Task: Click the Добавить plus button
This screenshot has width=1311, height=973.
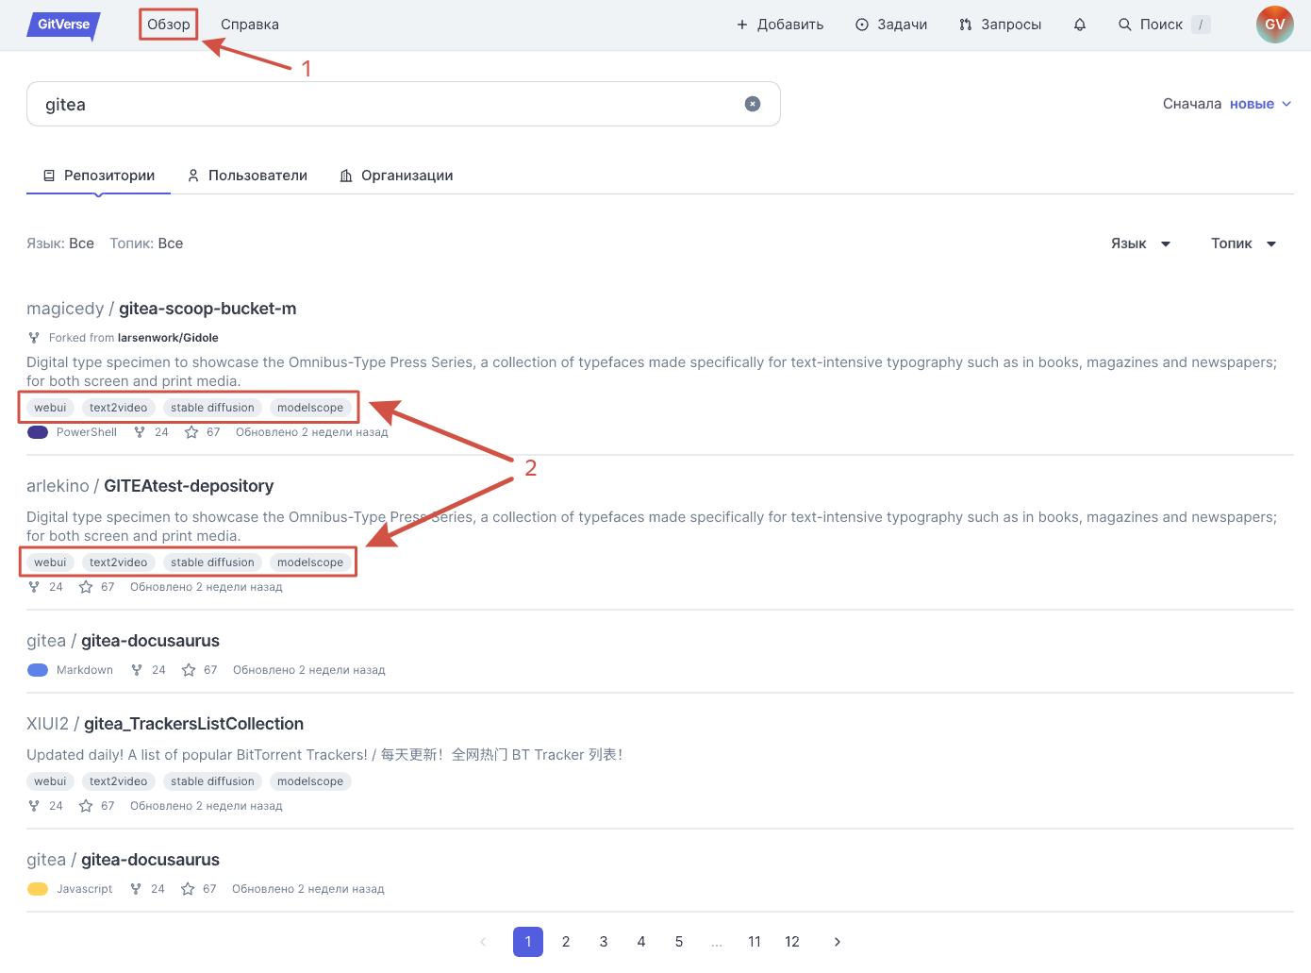Action: [780, 25]
